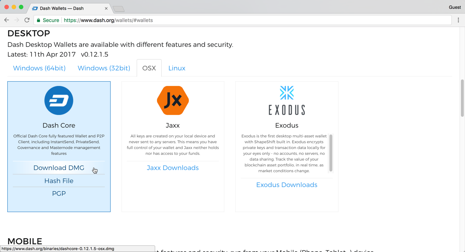Click the 'Dash Desktop Wallets are available' sentence

click(120, 45)
